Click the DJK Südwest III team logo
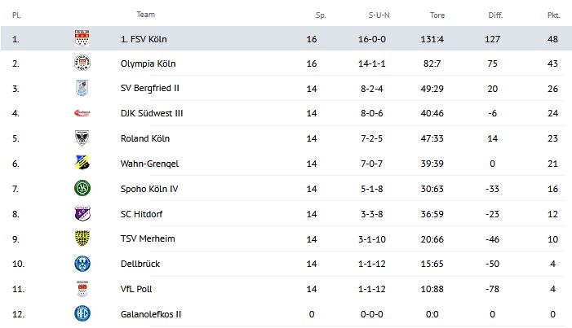The width and height of the screenshot is (572, 328). pos(82,113)
